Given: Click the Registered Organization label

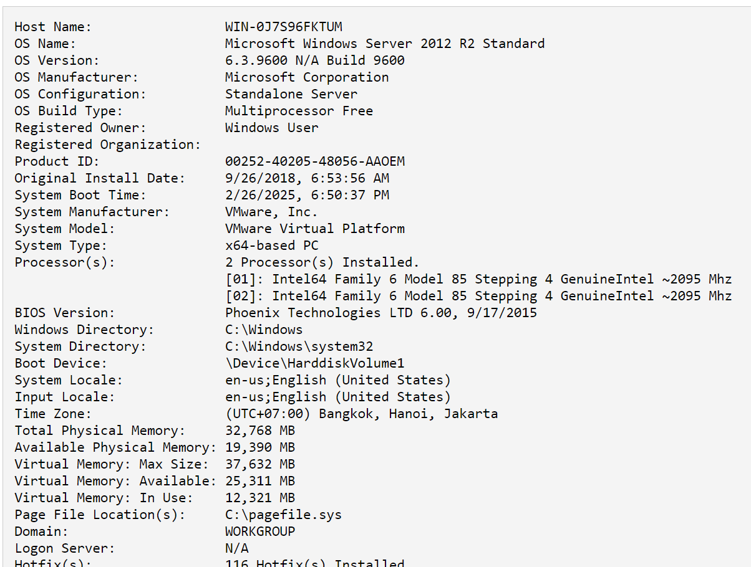Looking at the screenshot, I should pyautogui.click(x=107, y=145).
